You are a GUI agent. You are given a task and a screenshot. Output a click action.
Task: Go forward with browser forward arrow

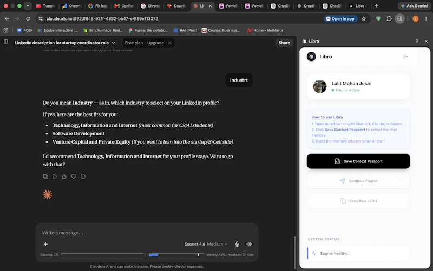(x=17, y=18)
